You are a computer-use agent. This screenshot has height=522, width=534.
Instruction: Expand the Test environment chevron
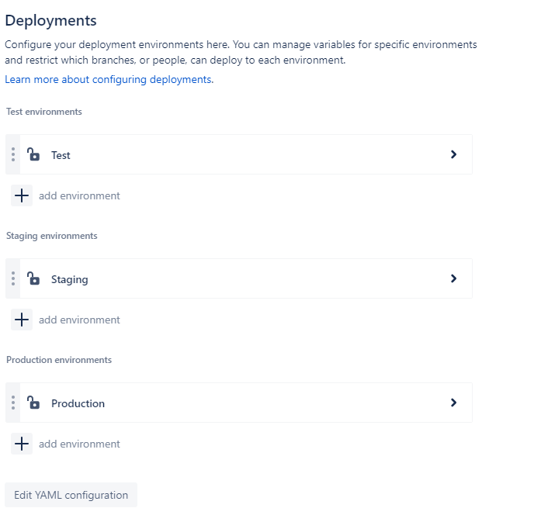tap(453, 154)
